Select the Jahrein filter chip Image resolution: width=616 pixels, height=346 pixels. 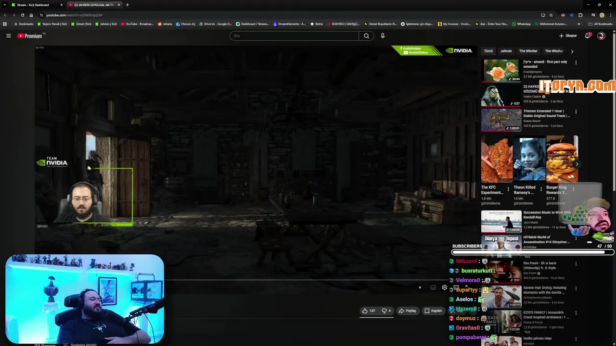coord(506,51)
